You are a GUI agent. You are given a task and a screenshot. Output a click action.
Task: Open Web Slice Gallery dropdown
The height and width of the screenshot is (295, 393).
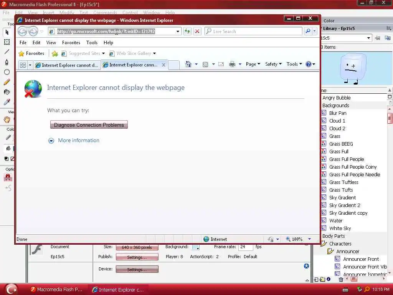(154, 53)
